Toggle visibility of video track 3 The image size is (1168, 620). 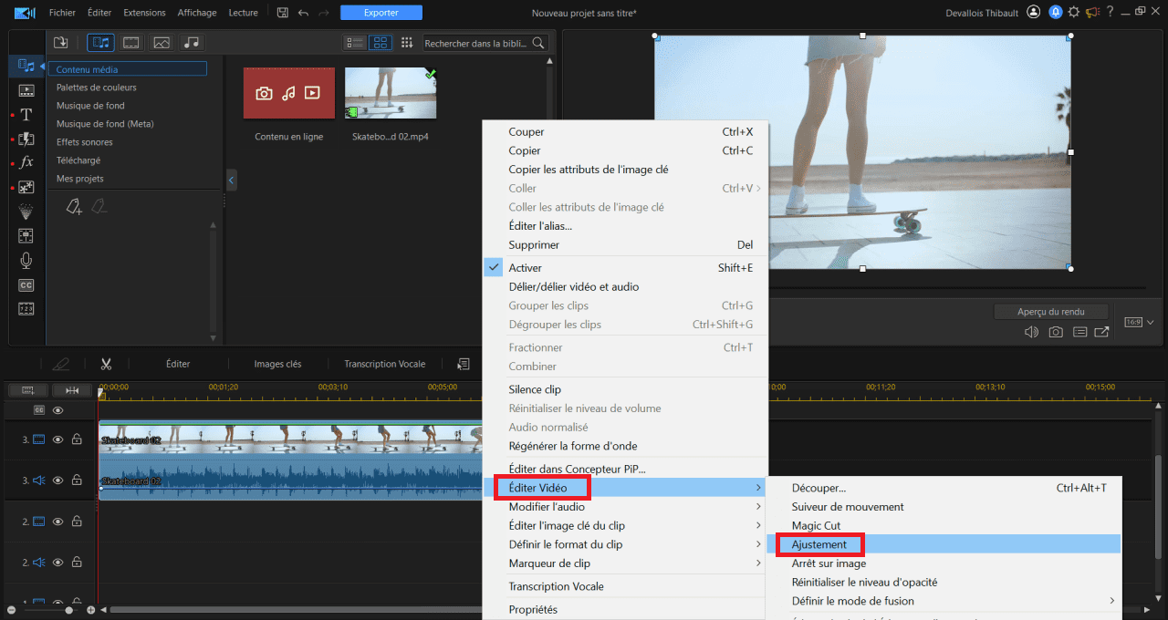coord(58,439)
